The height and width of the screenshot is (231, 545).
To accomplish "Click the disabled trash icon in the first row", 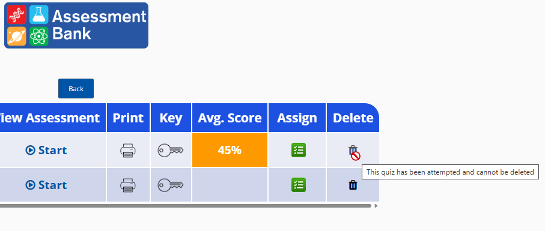I will (354, 152).
